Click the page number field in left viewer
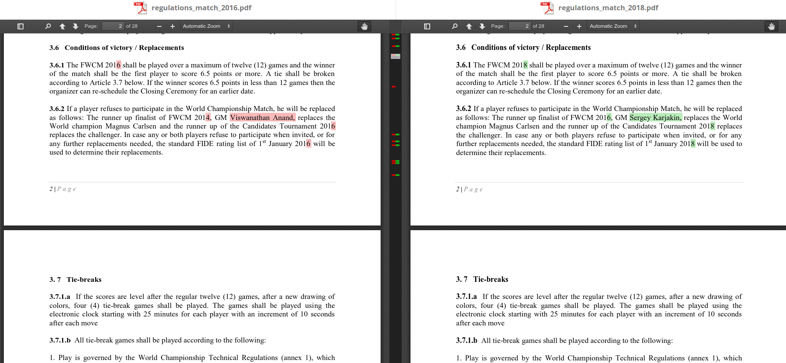This screenshot has width=786, height=363. point(113,26)
